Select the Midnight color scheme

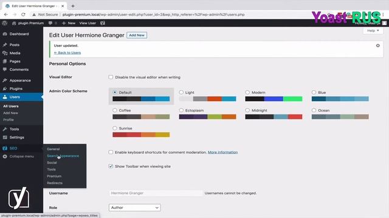click(247, 110)
